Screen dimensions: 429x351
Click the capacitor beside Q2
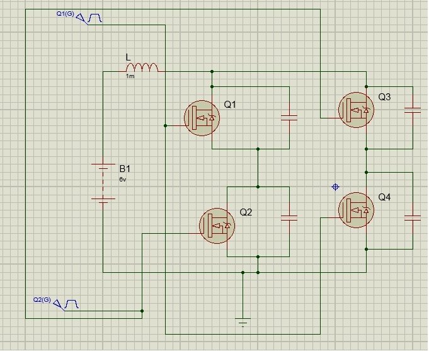(289, 218)
